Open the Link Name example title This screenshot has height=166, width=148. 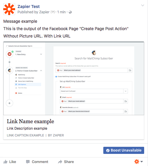click(x=30, y=121)
